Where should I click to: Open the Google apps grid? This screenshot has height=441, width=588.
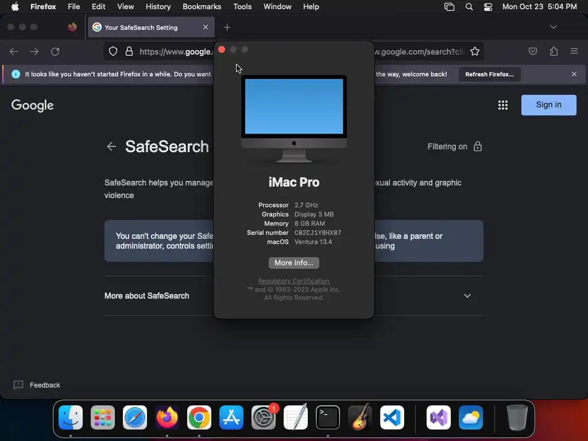(x=503, y=105)
